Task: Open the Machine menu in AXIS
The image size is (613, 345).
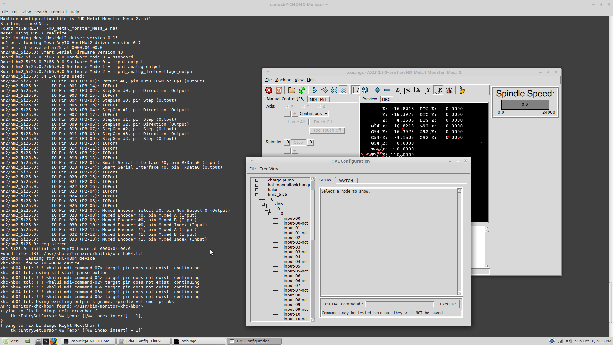Action: pyautogui.click(x=283, y=80)
